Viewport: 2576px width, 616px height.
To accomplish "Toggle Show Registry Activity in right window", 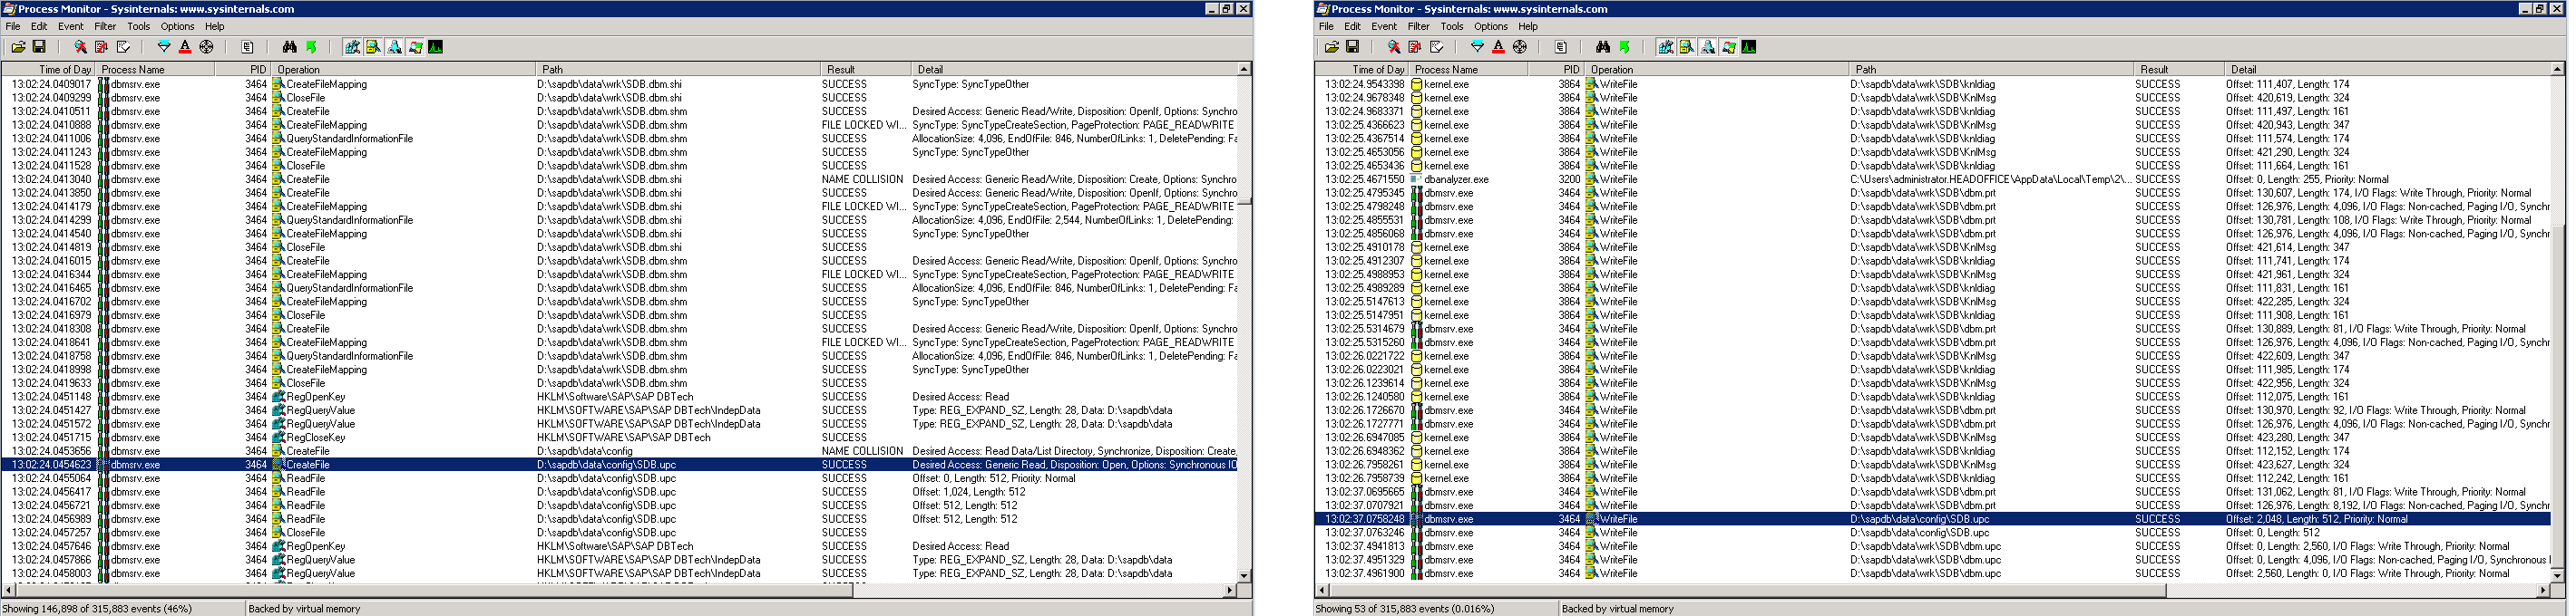I will point(1666,47).
